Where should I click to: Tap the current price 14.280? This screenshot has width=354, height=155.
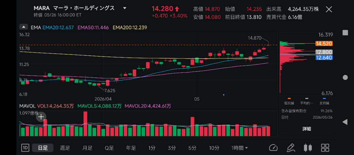163,9
